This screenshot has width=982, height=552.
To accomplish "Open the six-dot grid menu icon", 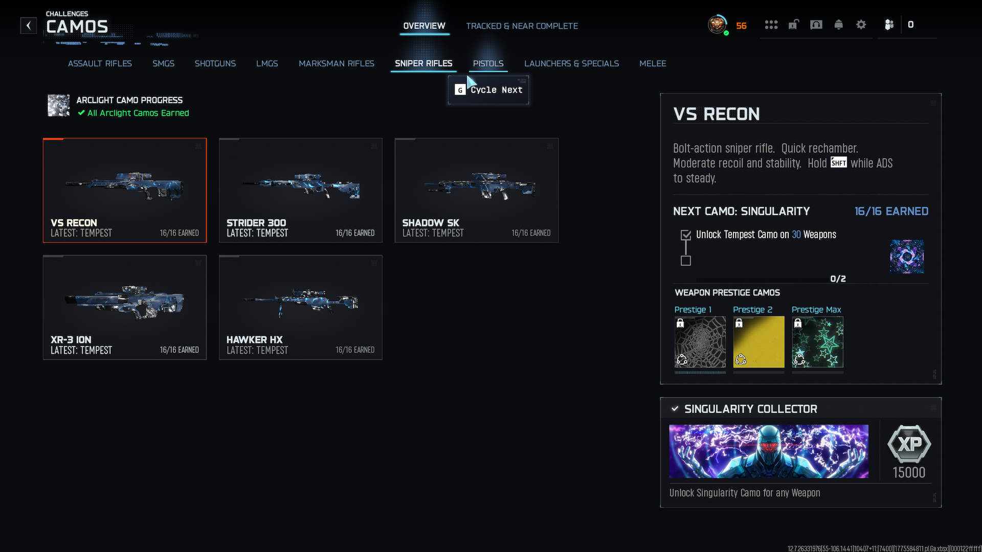I will (771, 25).
